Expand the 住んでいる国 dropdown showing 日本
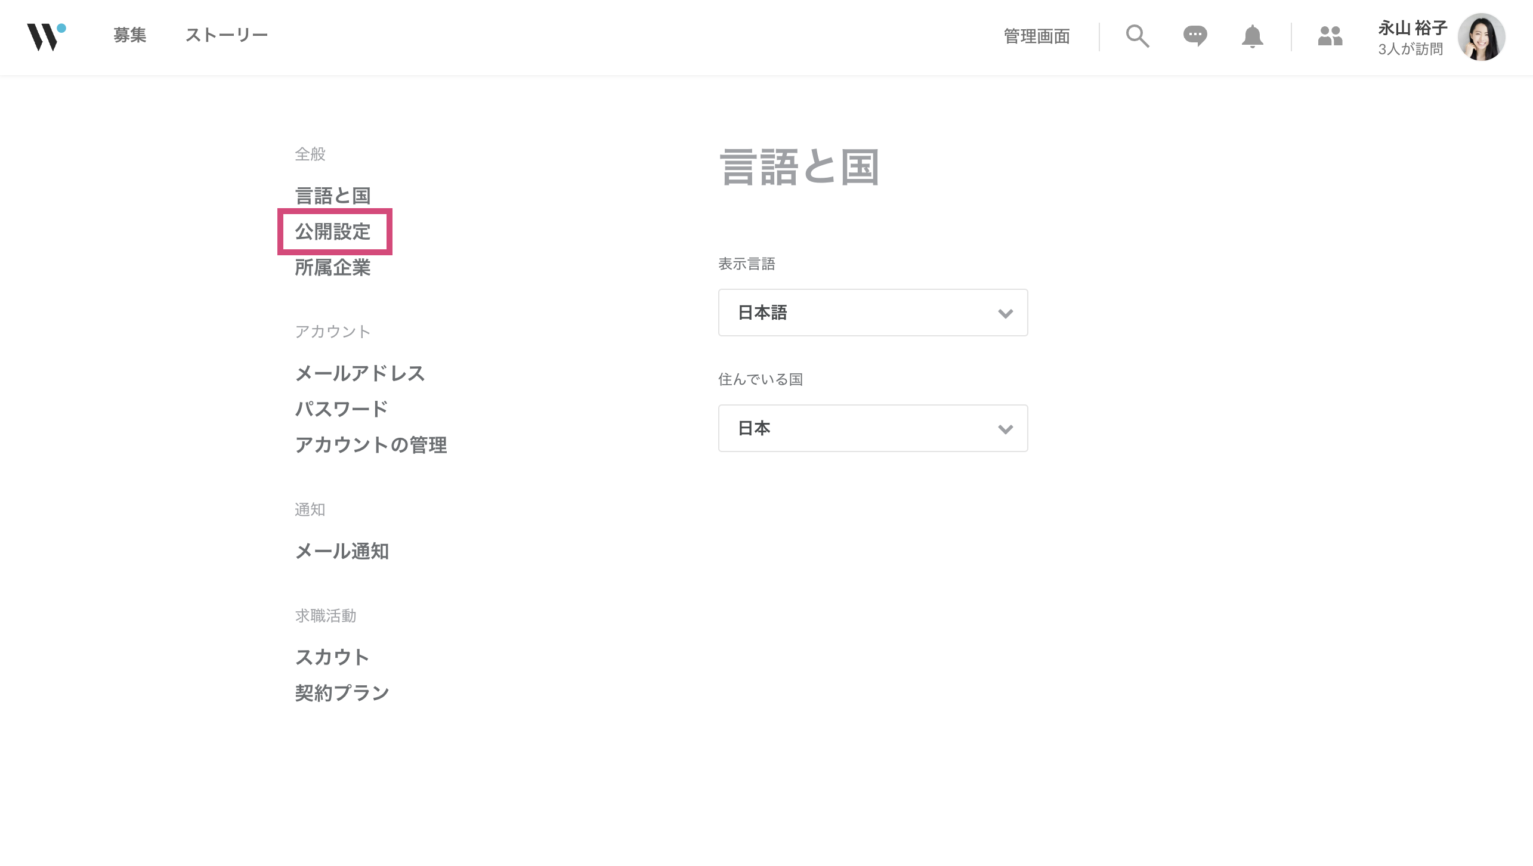Screen dimensions: 1533x866 click(x=872, y=428)
